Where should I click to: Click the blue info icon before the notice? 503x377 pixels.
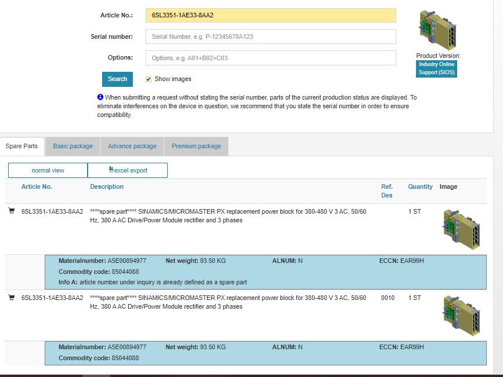(x=100, y=97)
